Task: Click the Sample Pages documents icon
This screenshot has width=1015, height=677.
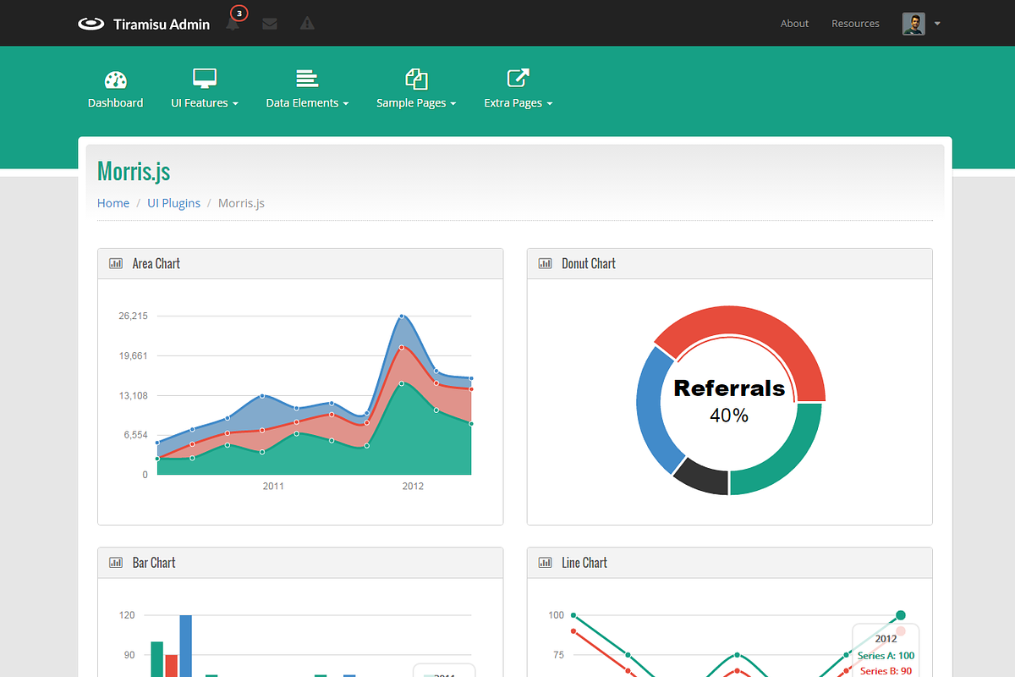Action: pyautogui.click(x=416, y=79)
